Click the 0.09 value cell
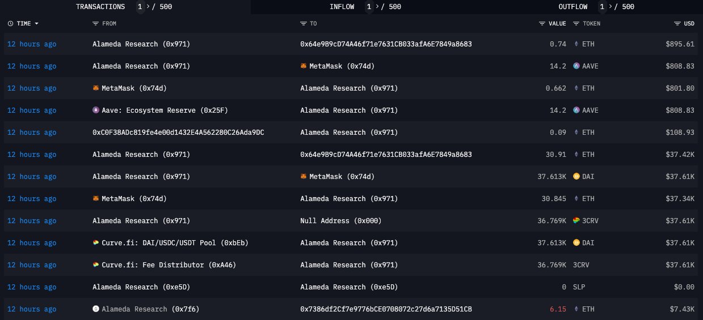 point(558,133)
